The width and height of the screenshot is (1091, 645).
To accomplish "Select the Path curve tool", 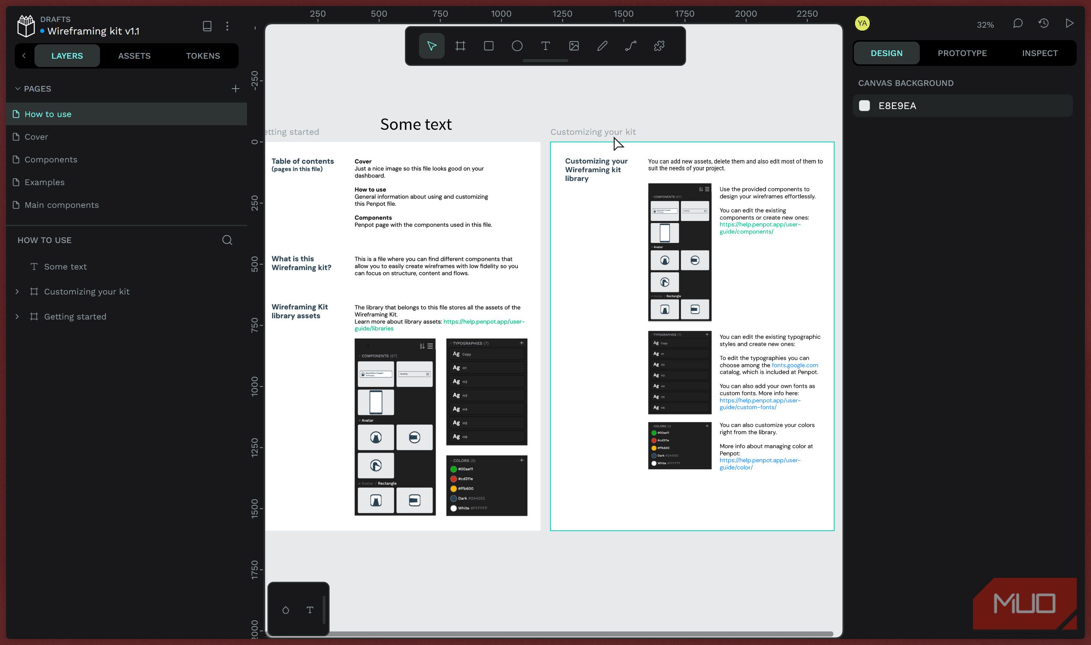I will tap(631, 46).
